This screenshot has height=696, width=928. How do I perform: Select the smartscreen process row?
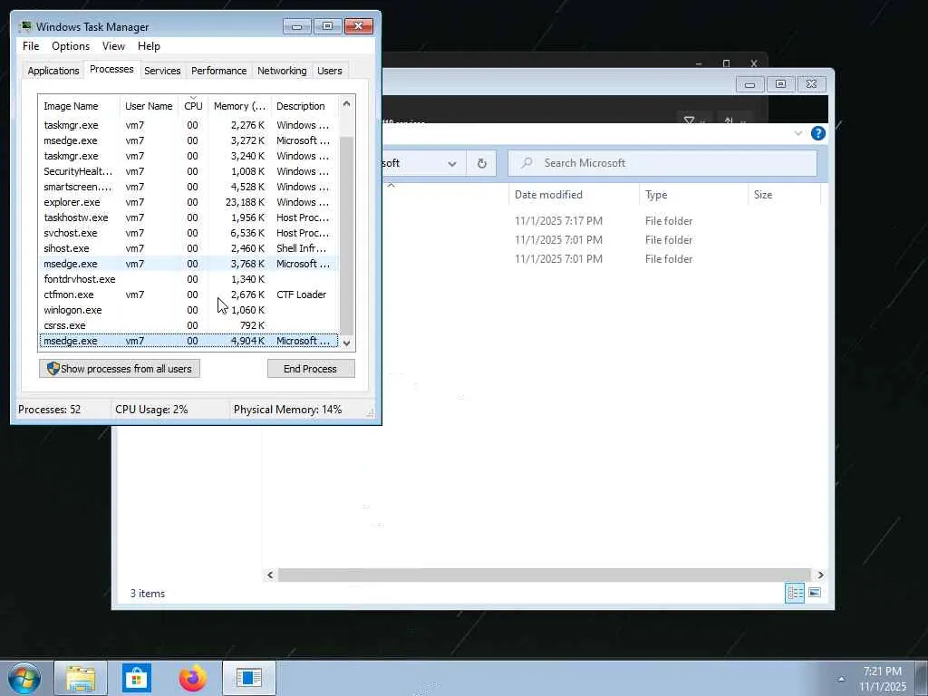coord(188,187)
